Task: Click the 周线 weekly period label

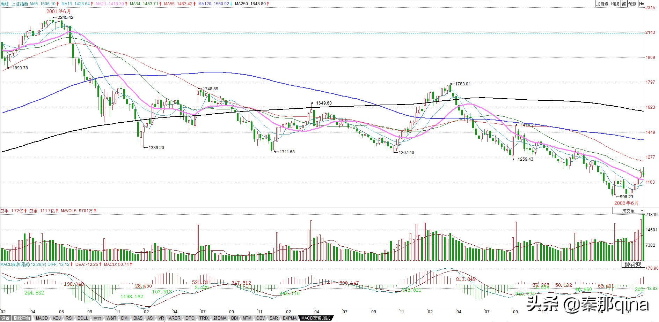Action: pos(5,4)
